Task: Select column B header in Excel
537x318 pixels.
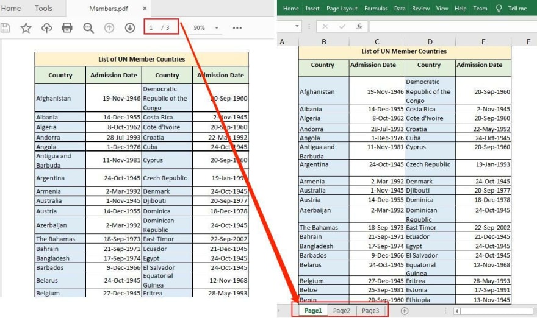Action: pos(323,41)
